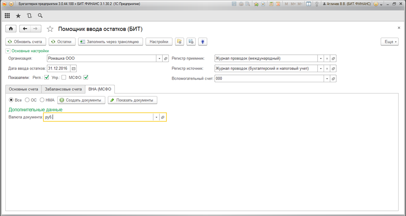The image size is (406, 216).
Task: Click the light bulb toolbar icon
Action: [202, 41]
